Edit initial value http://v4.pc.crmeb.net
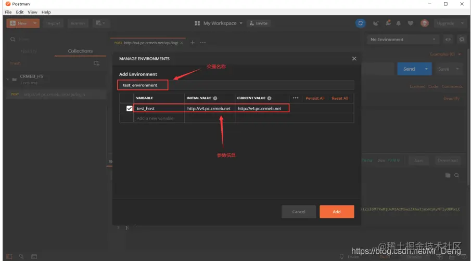This screenshot has width=471, height=261. pyautogui.click(x=209, y=108)
